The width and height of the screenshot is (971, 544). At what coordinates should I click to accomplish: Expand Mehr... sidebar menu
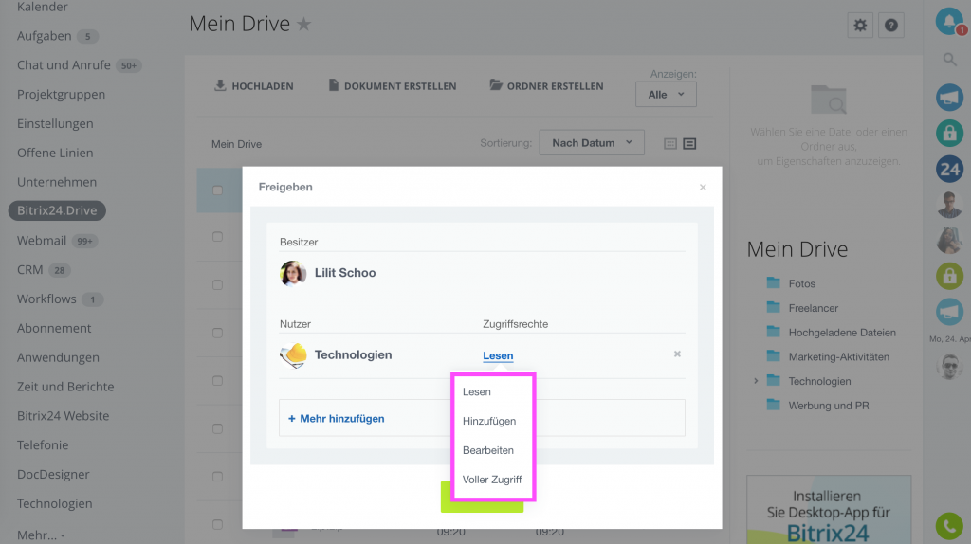coord(41,535)
